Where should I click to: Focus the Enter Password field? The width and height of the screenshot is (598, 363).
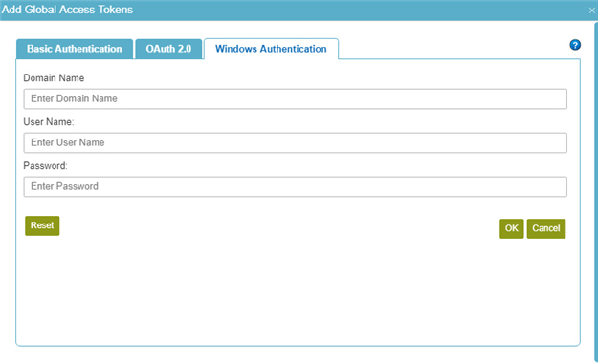296,186
